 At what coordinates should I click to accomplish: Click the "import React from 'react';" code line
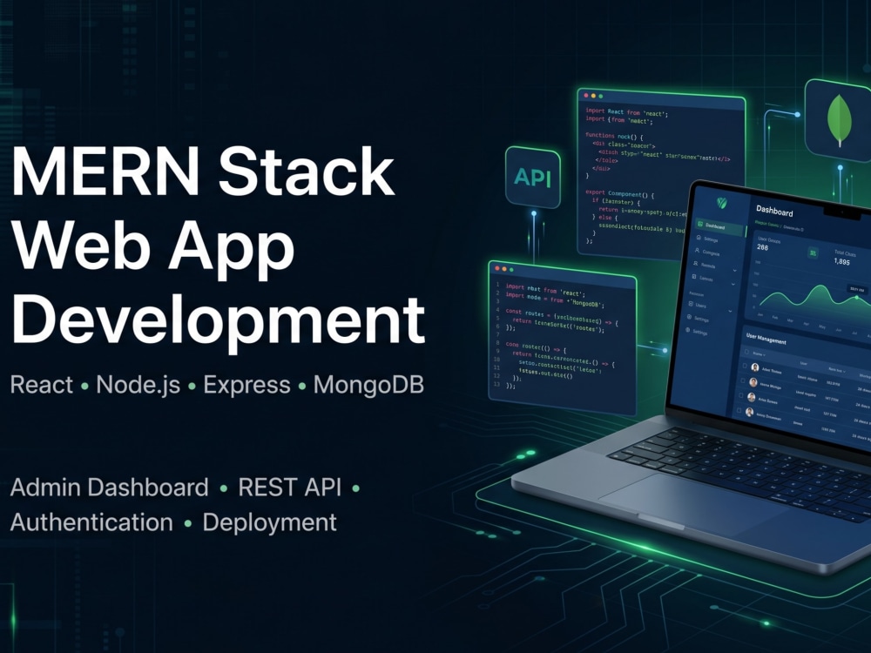coord(626,112)
